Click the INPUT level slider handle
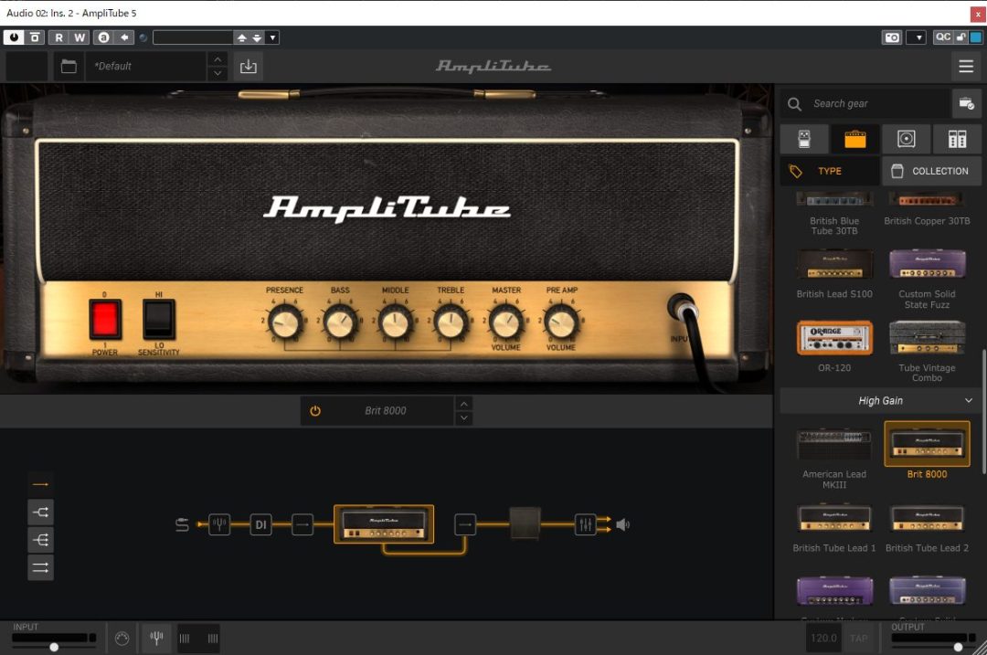The height and width of the screenshot is (655, 987). [x=54, y=647]
